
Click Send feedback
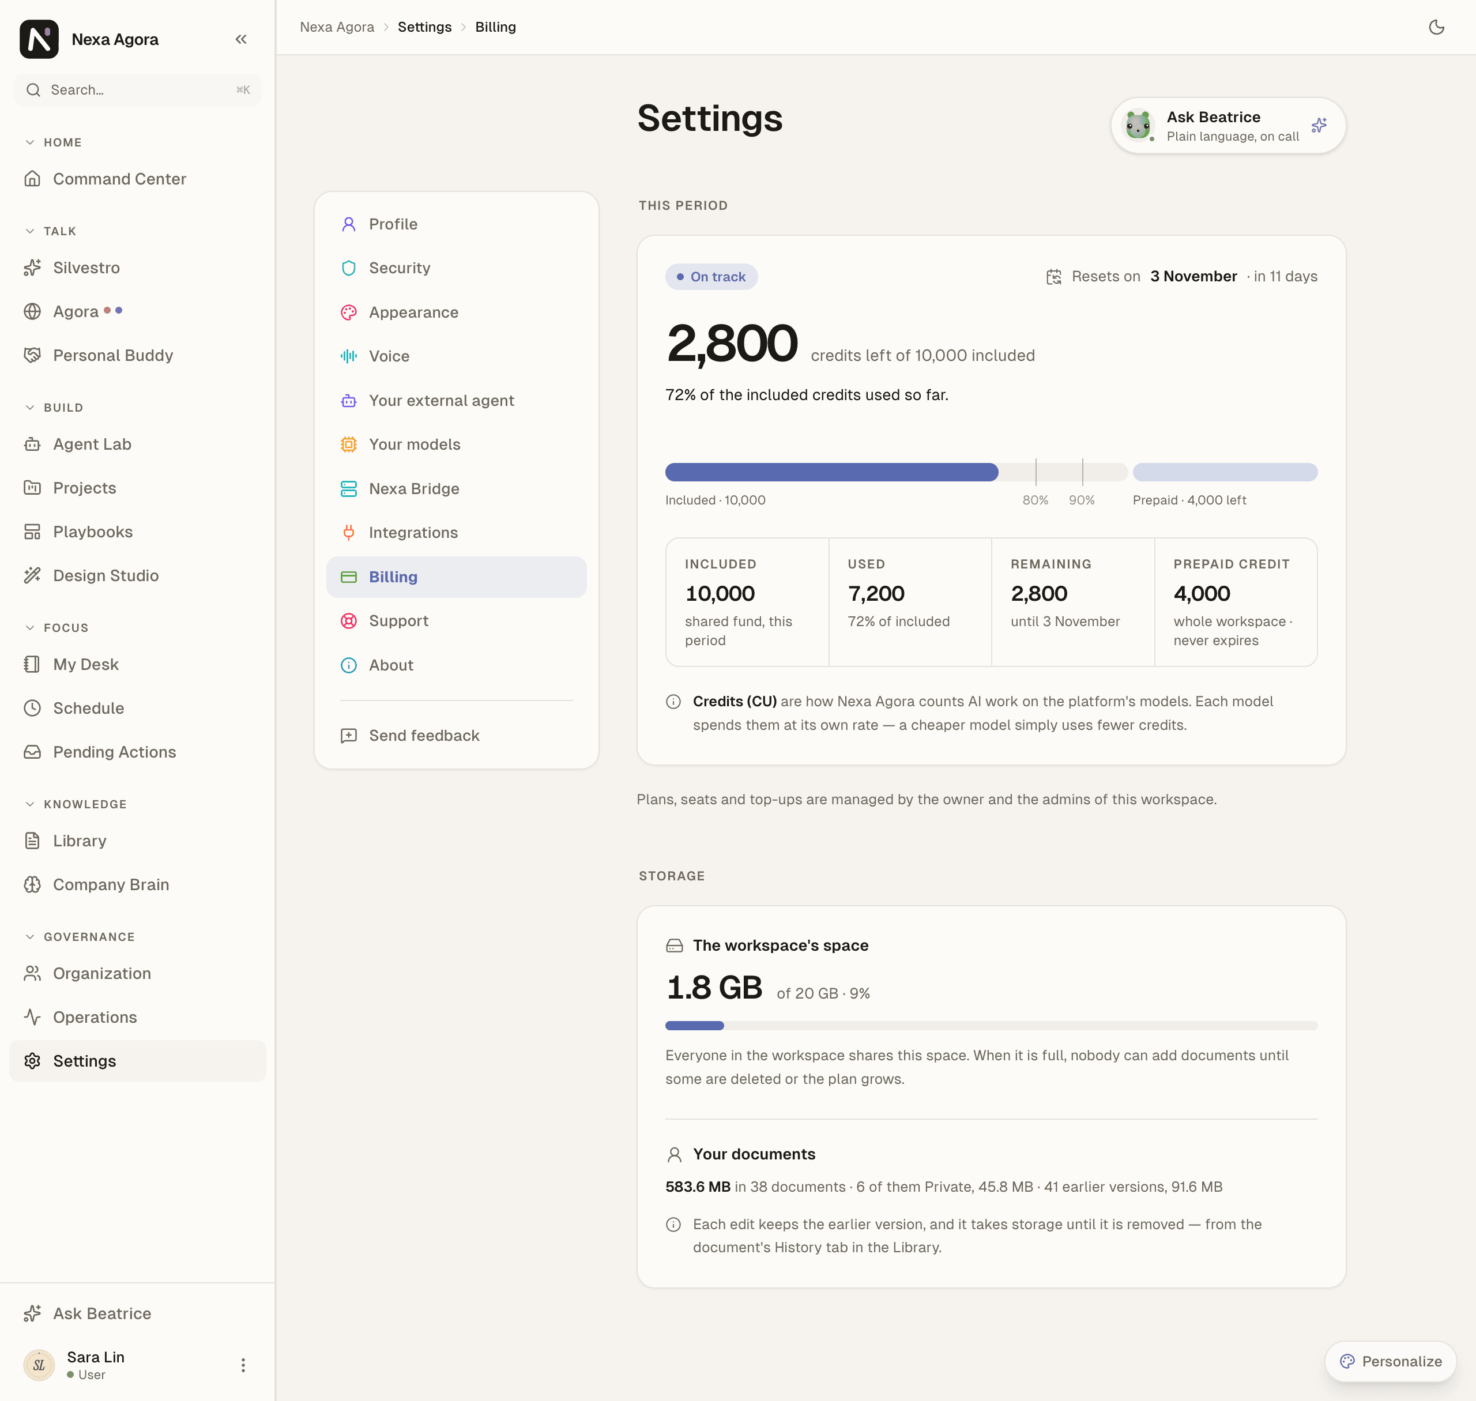click(x=457, y=736)
